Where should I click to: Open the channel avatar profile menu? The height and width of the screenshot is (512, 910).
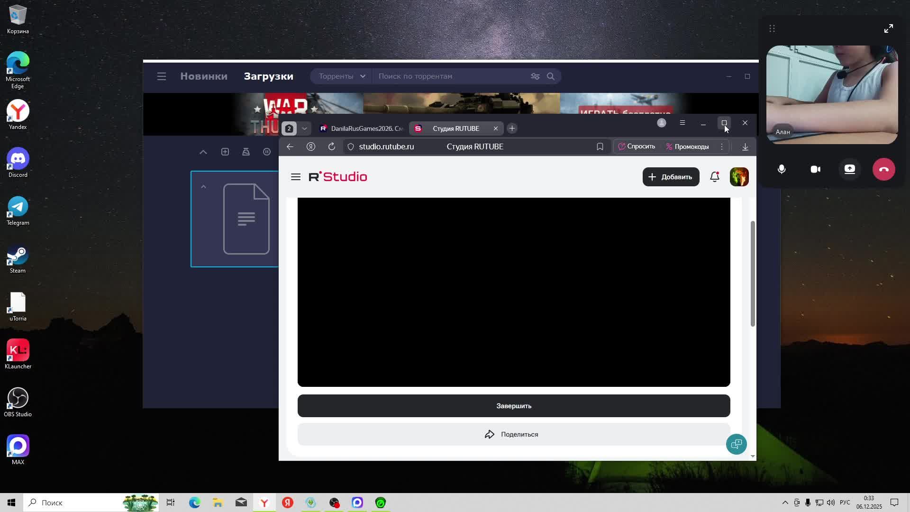(x=739, y=177)
